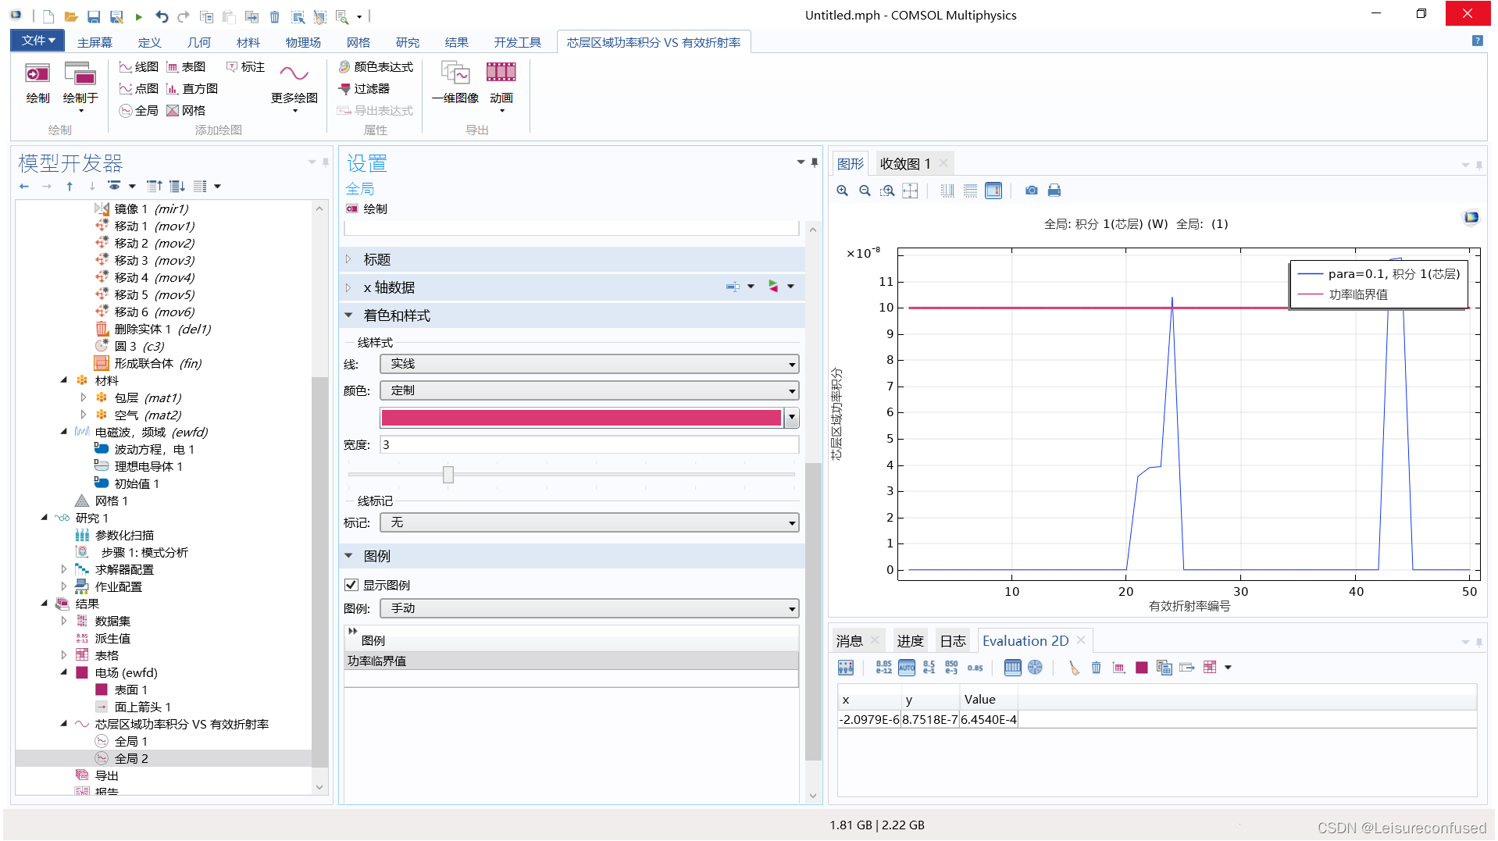Add a 表图 table graph

[x=186, y=67]
